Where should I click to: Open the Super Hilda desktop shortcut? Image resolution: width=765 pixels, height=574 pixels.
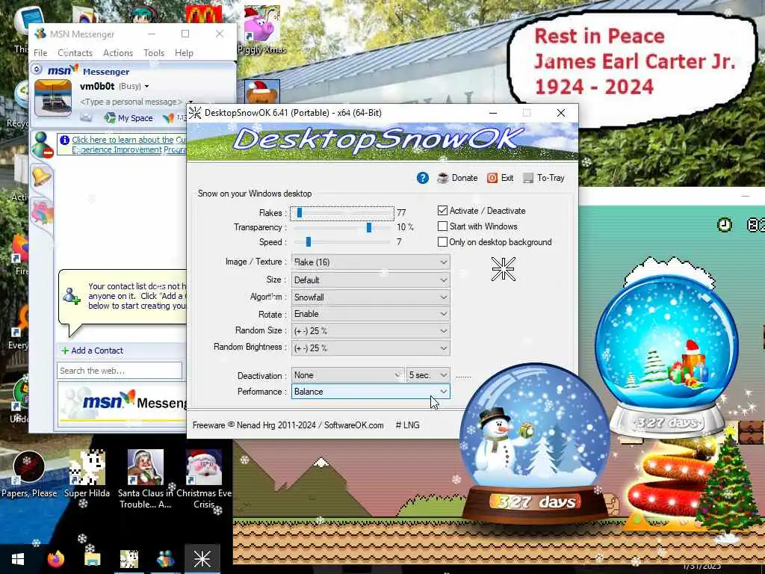click(x=87, y=475)
